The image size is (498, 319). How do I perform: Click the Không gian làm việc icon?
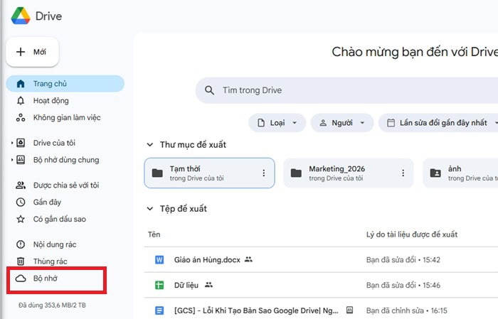21,117
